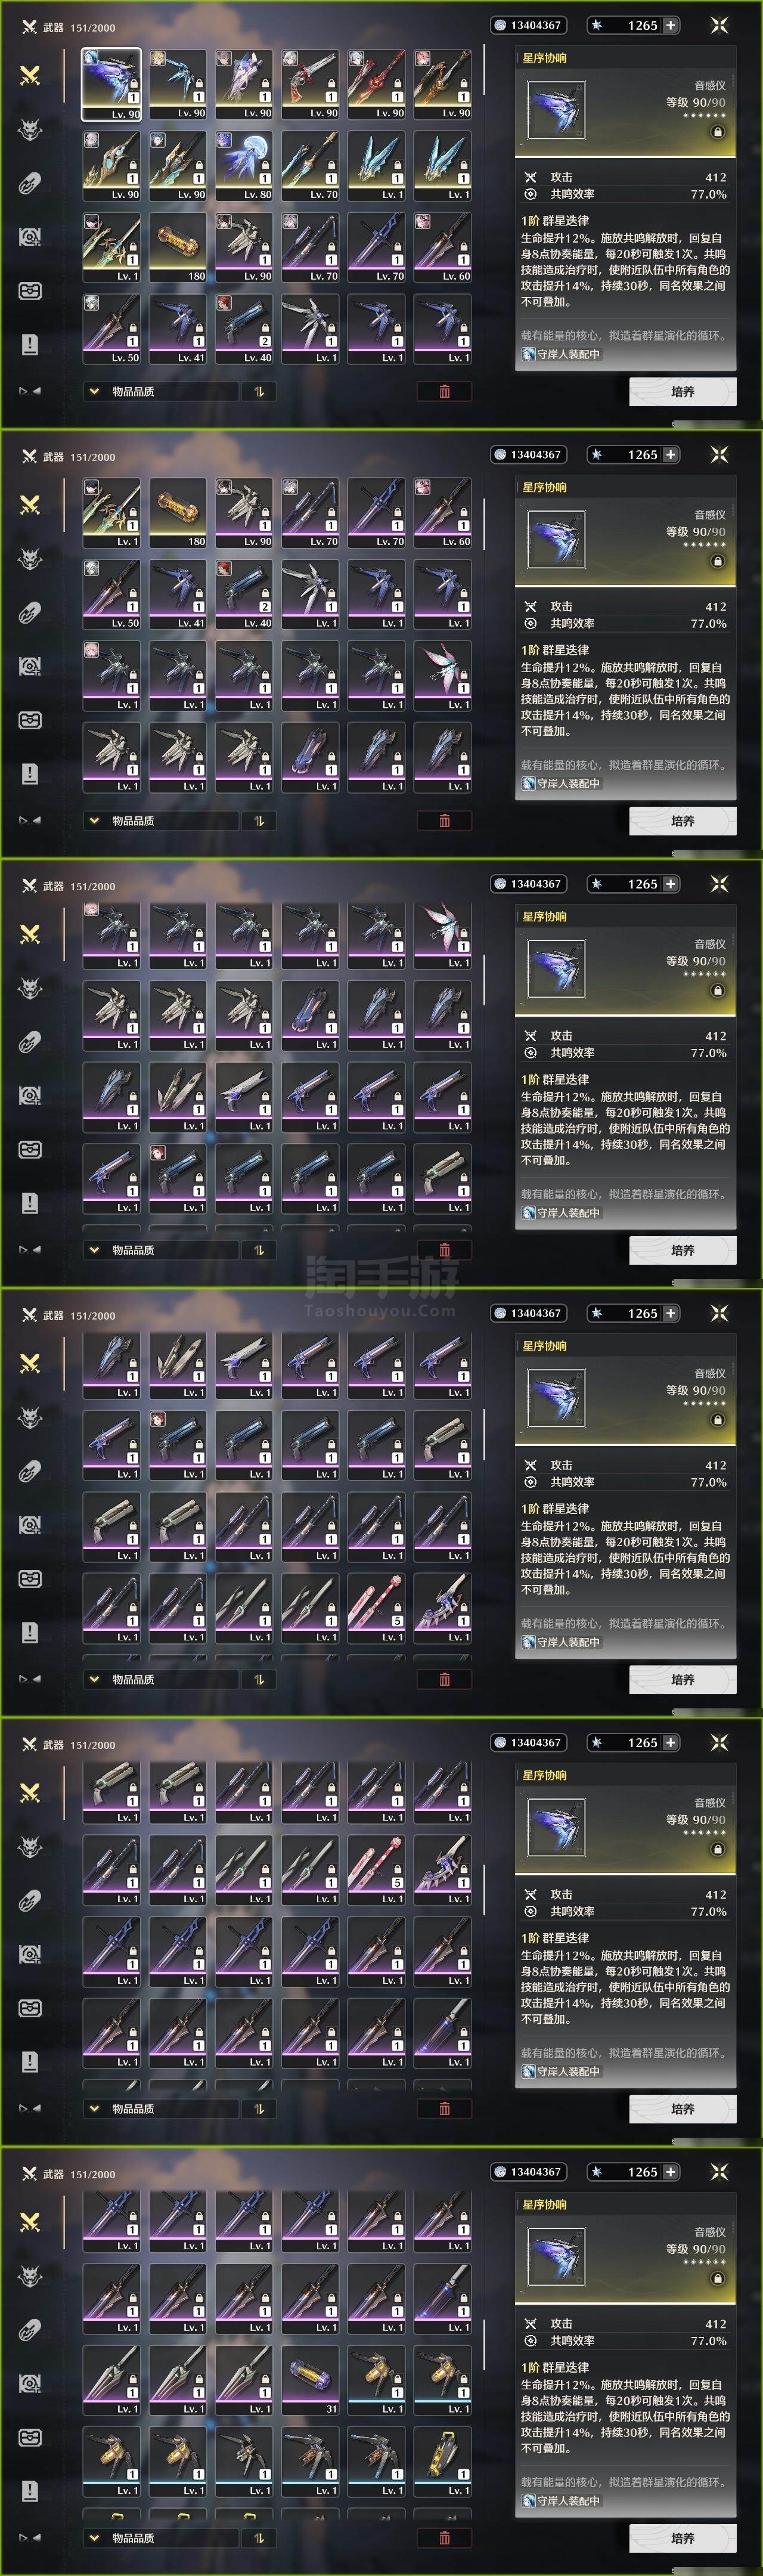The width and height of the screenshot is (763, 2576).
Task: Select the selected Lv. 90 weapon with white border
Action: (x=111, y=84)
